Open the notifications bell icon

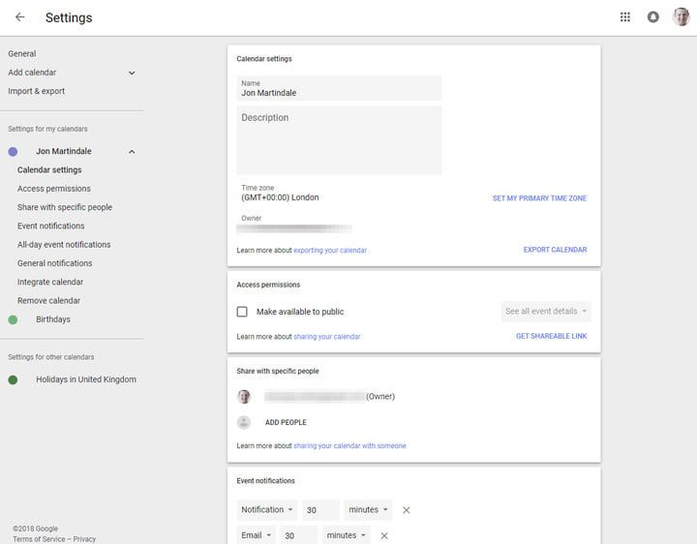coord(653,17)
